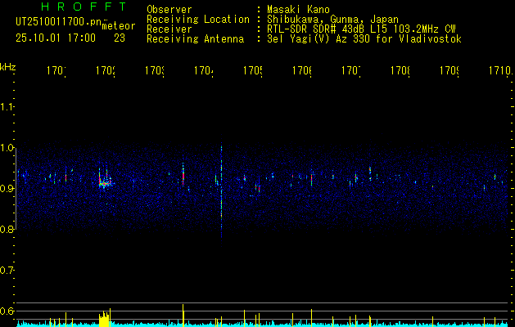Click the observer name Masaki Kano

coord(298,9)
